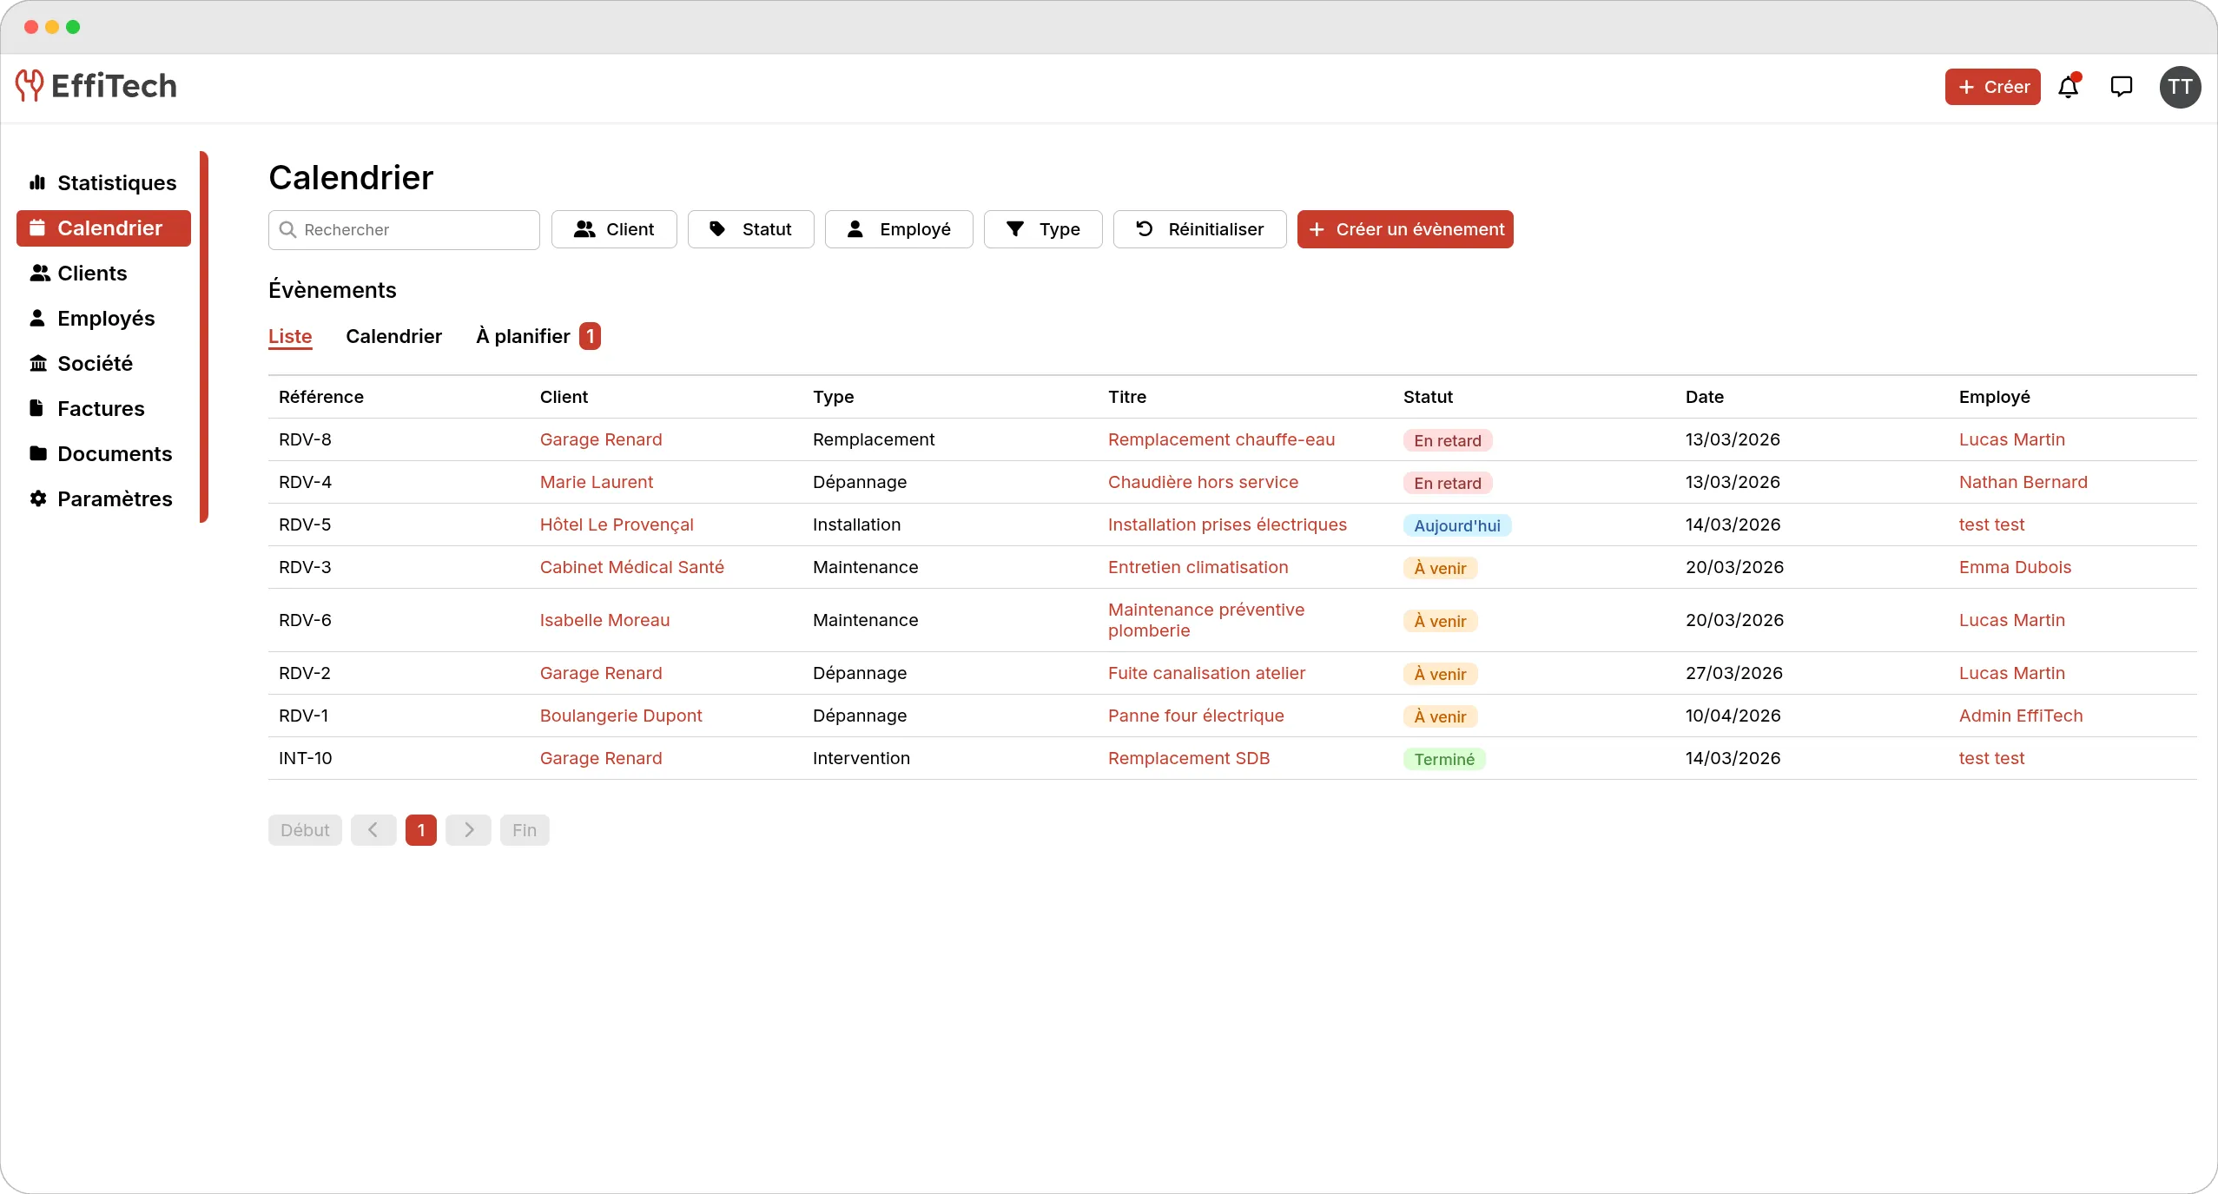Open the Statut filter
Screen dimensions: 2218x1194
[749, 229]
